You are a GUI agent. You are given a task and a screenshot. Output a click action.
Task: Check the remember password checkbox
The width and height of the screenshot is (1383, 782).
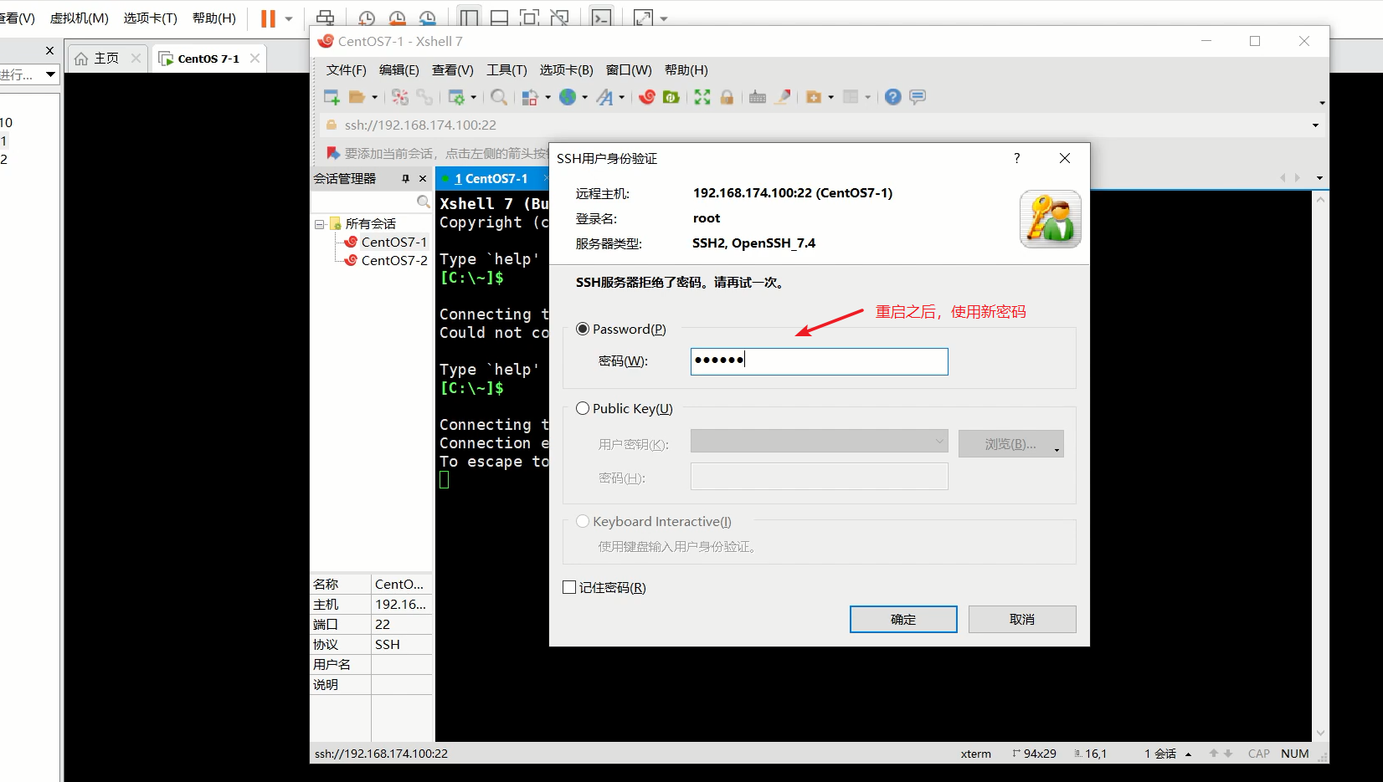coord(569,588)
